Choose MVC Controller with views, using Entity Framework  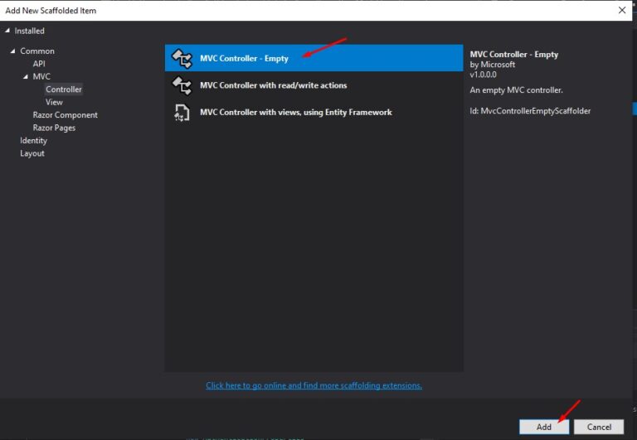pos(295,112)
